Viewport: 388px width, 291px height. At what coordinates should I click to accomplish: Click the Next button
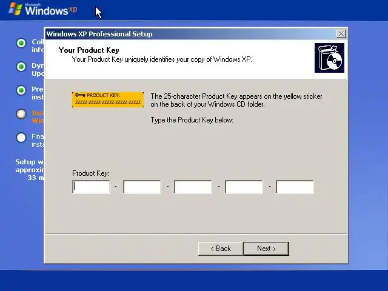[266, 249]
